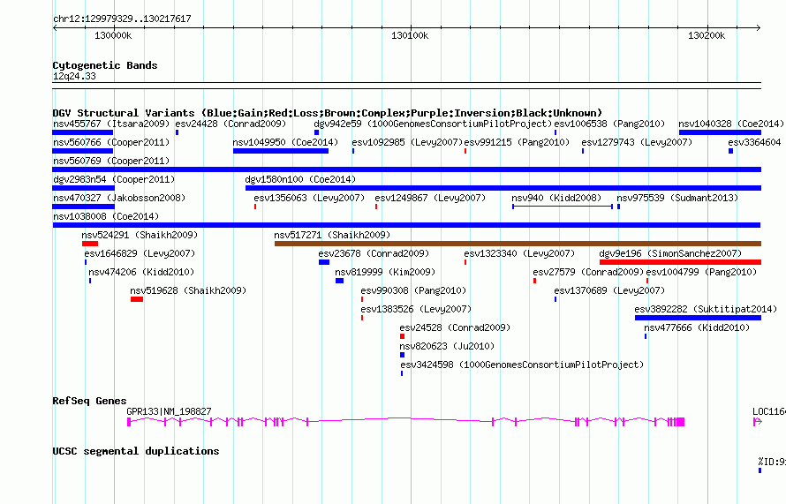
Task: Click the DGV Structural Variants track title
Action: (328, 113)
